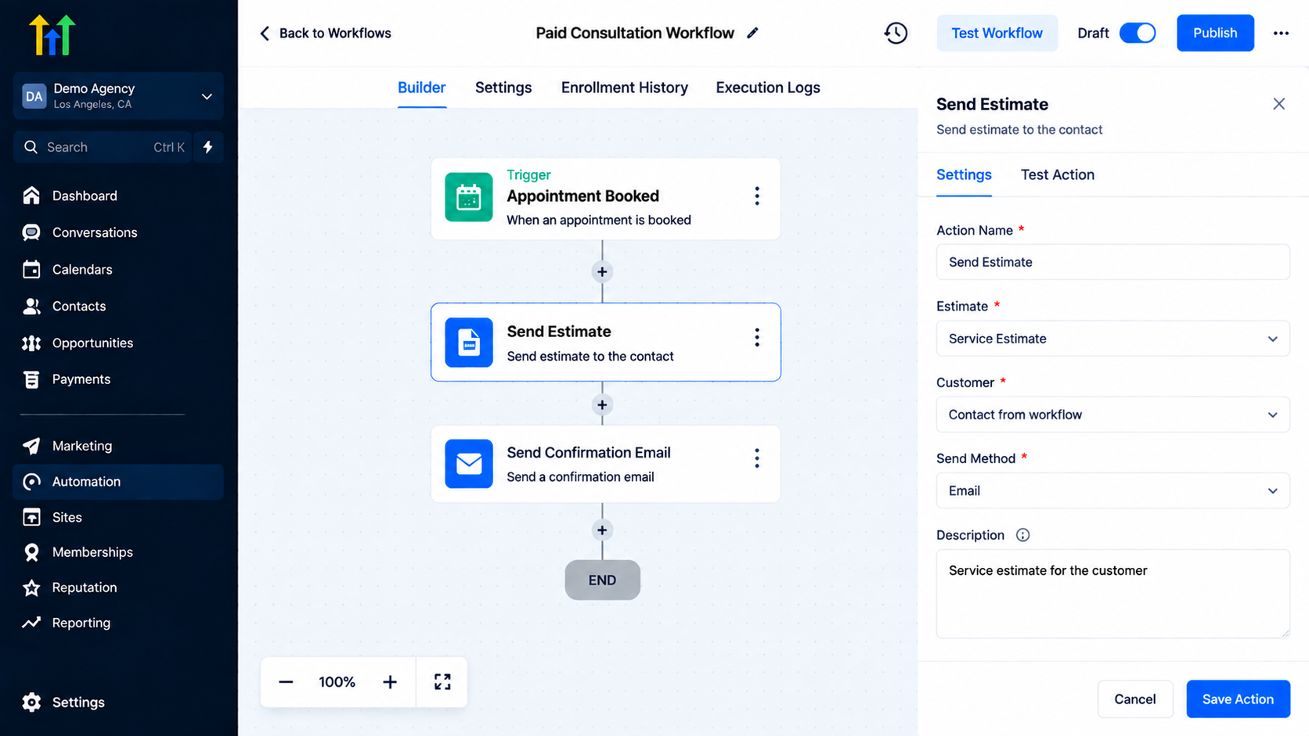Select the Send Estimate document icon
The height and width of the screenshot is (736, 1309).
pos(469,343)
